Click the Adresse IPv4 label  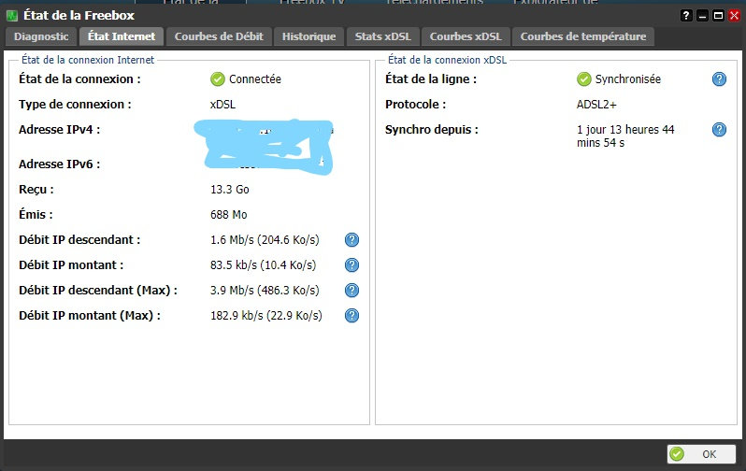(60, 129)
